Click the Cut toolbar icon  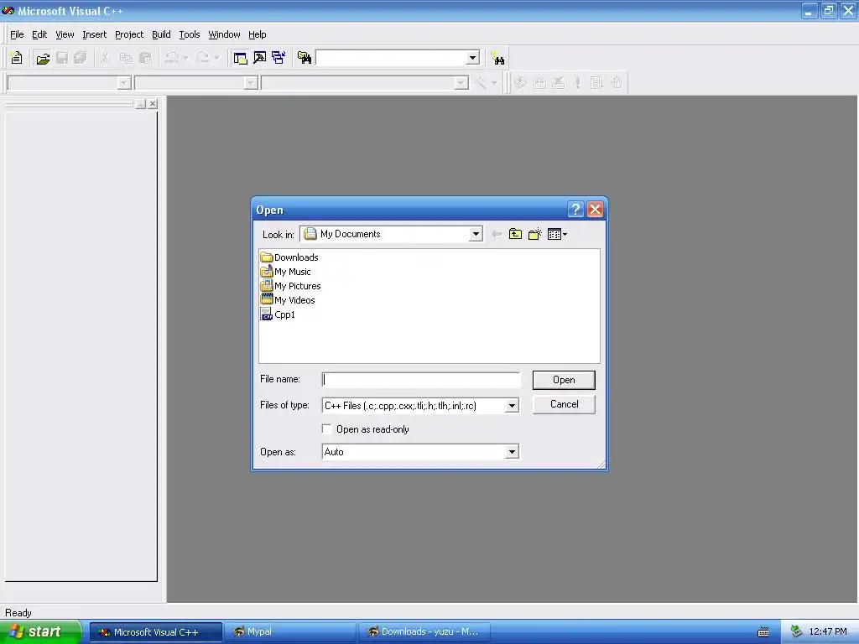[x=105, y=58]
